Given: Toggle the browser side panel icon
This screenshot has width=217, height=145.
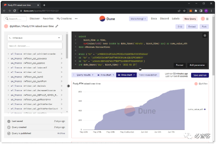Looking at the screenshot, I should [201, 11].
